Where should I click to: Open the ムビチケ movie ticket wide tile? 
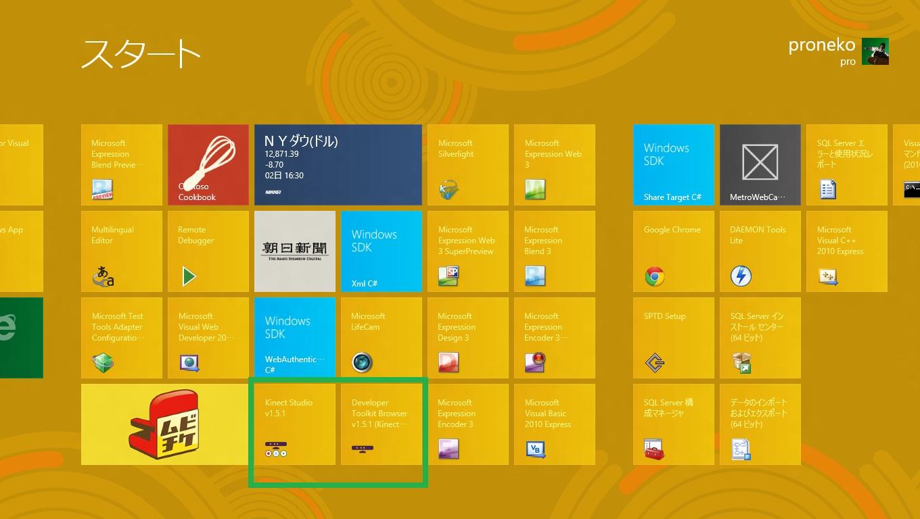tap(165, 424)
